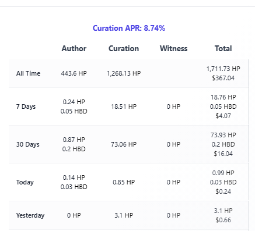Select the $0.24 today total value
Image resolution: width=255 pixels, height=231 pixels.
[223, 191]
